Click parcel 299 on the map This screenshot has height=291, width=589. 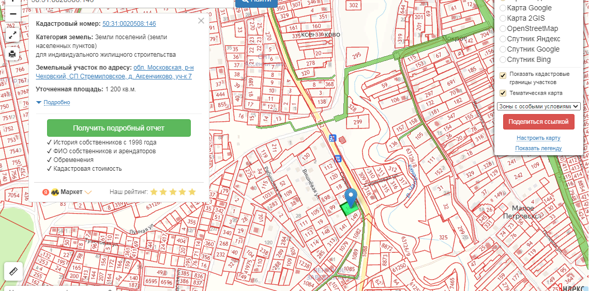pos(358,121)
